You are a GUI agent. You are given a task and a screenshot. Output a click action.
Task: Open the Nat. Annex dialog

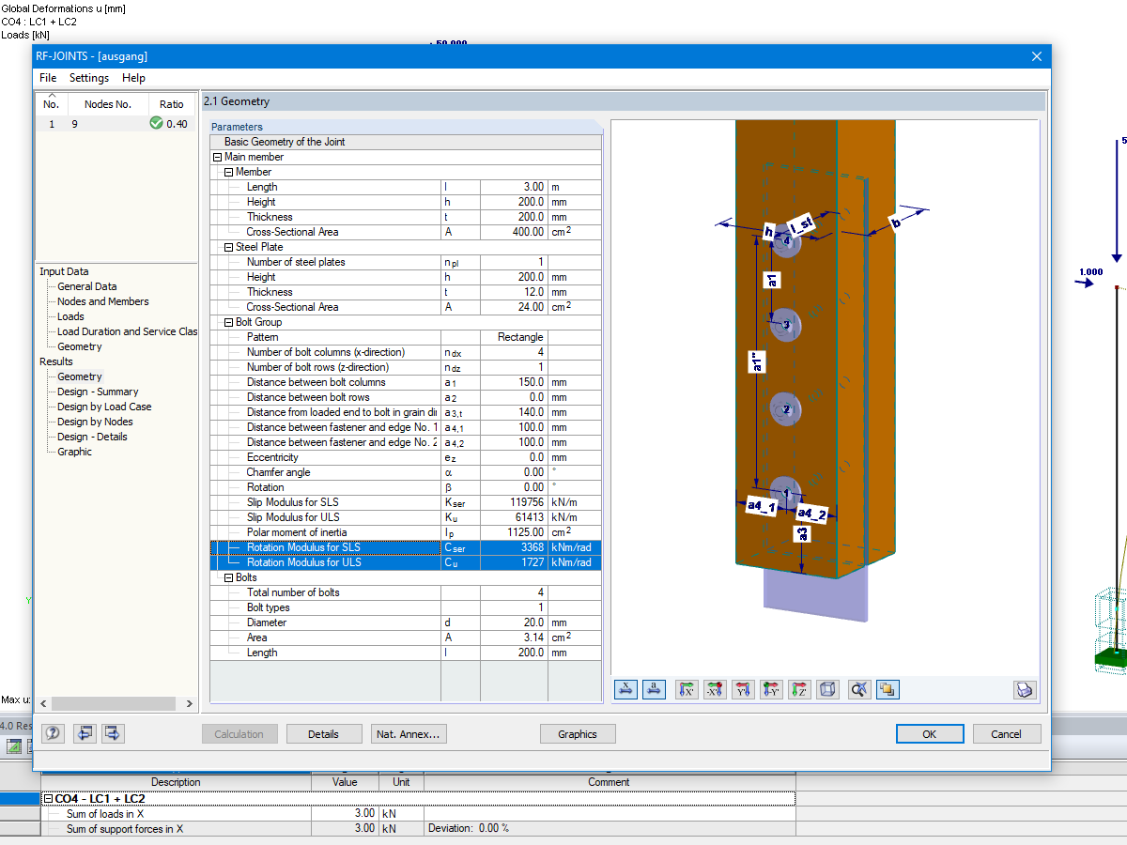pyautogui.click(x=409, y=733)
